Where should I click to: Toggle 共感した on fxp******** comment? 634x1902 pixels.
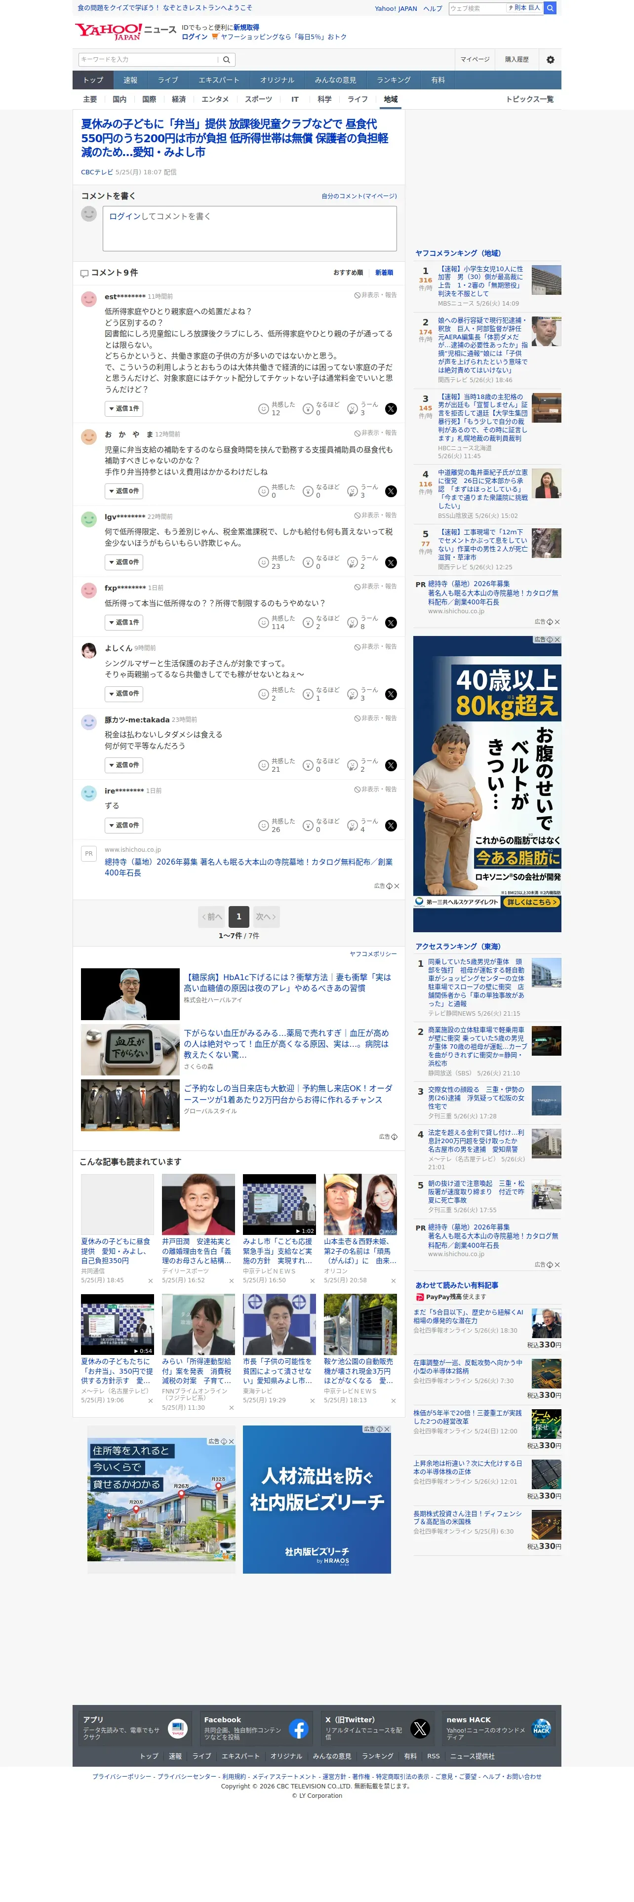(x=264, y=623)
